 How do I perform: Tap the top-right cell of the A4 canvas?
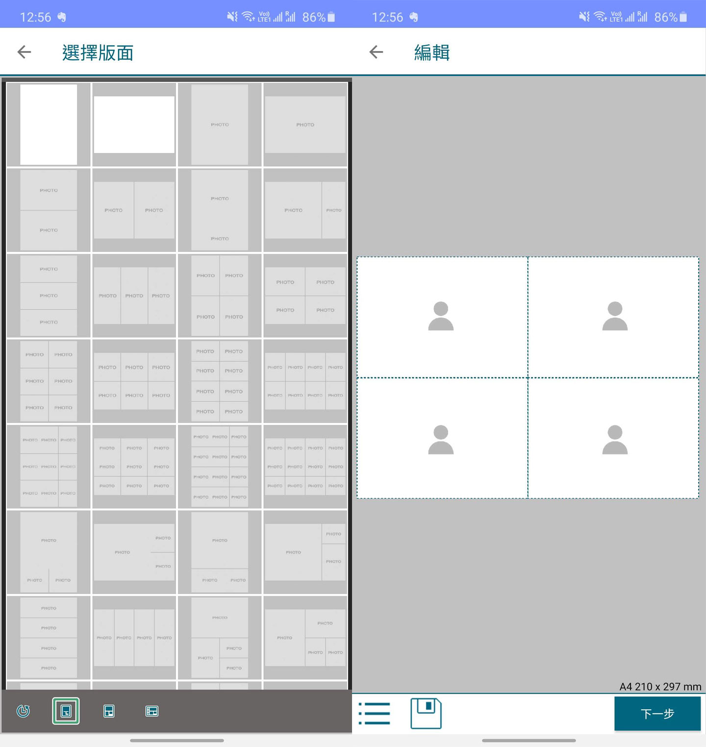613,316
